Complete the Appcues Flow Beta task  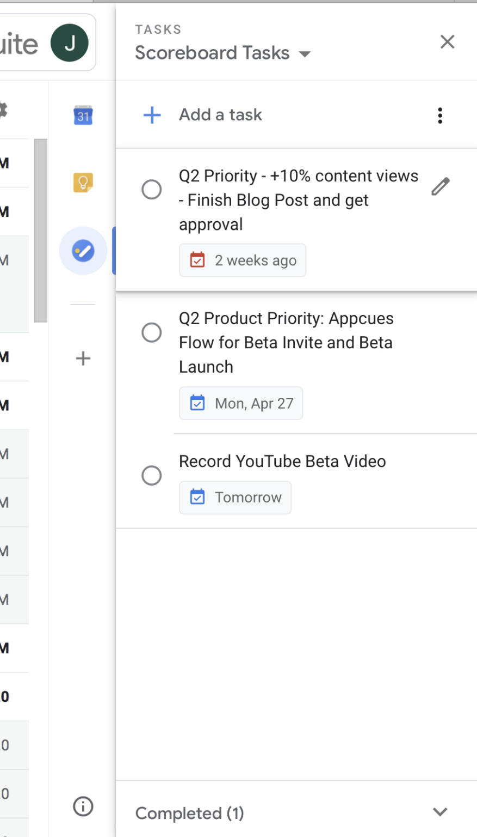click(x=152, y=332)
